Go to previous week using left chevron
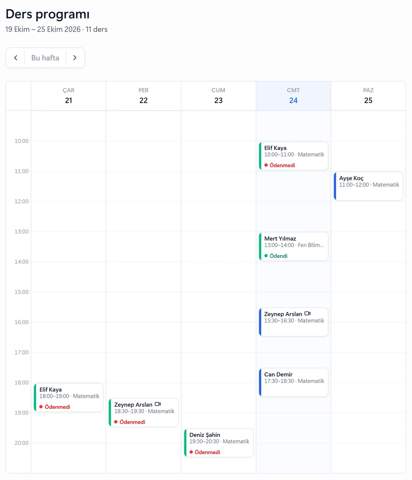 [15, 58]
